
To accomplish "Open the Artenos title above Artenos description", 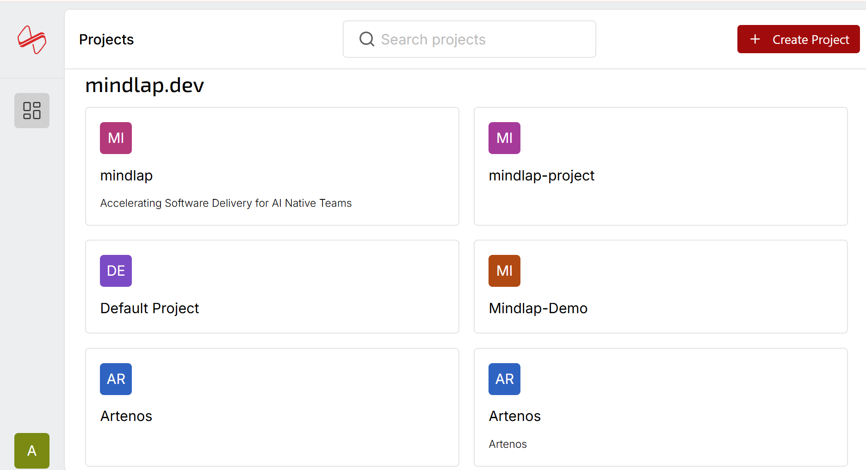I will [515, 416].
